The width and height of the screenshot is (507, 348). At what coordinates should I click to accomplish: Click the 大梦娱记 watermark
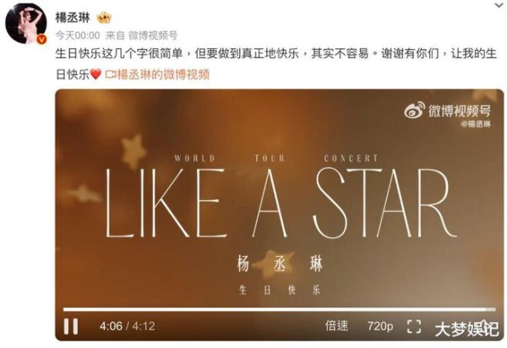tap(467, 329)
